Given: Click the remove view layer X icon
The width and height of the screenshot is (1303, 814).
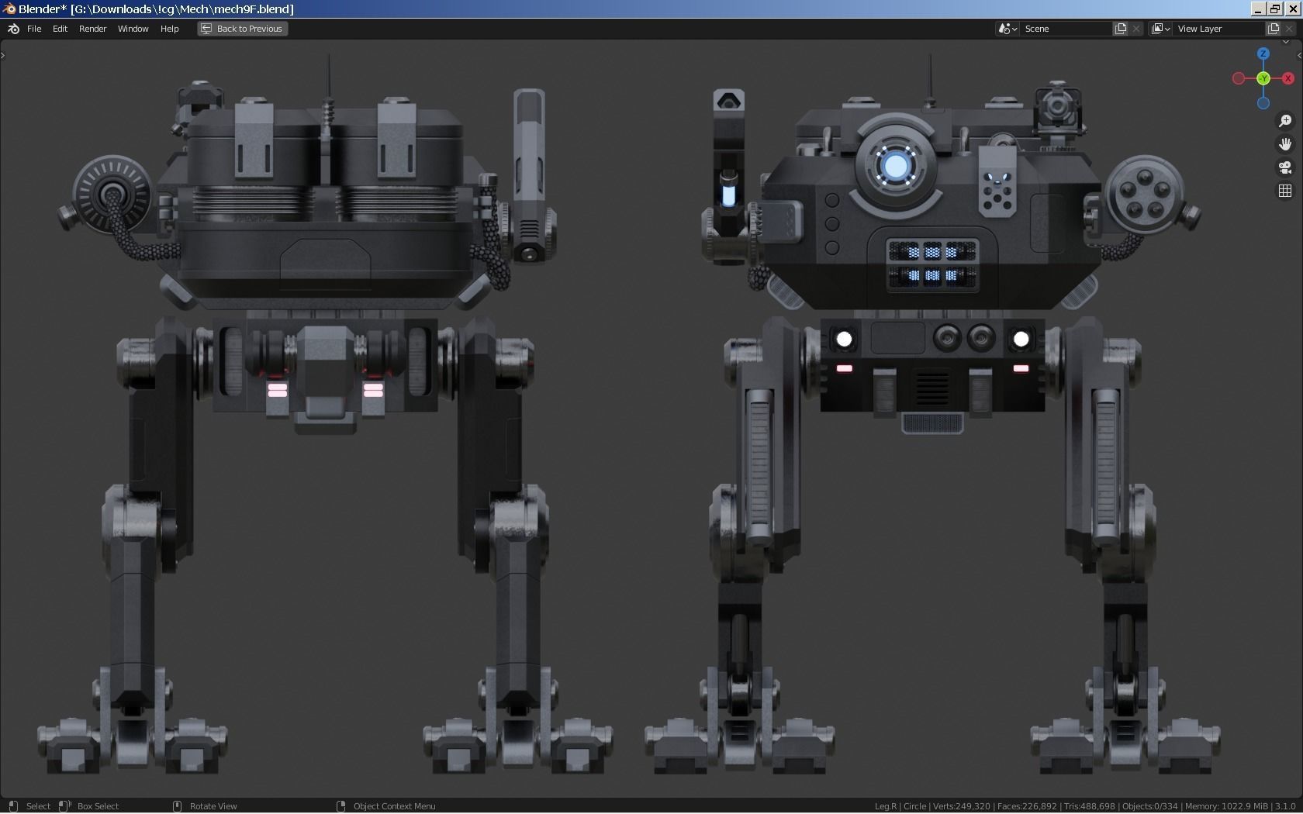Looking at the screenshot, I should pos(1290,29).
